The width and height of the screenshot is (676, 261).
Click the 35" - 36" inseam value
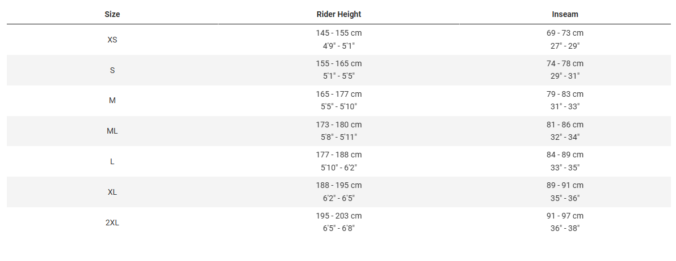pos(565,198)
